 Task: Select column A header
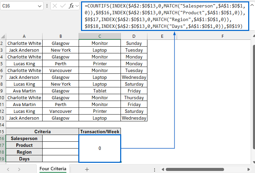pyautogui.click(x=24, y=36)
